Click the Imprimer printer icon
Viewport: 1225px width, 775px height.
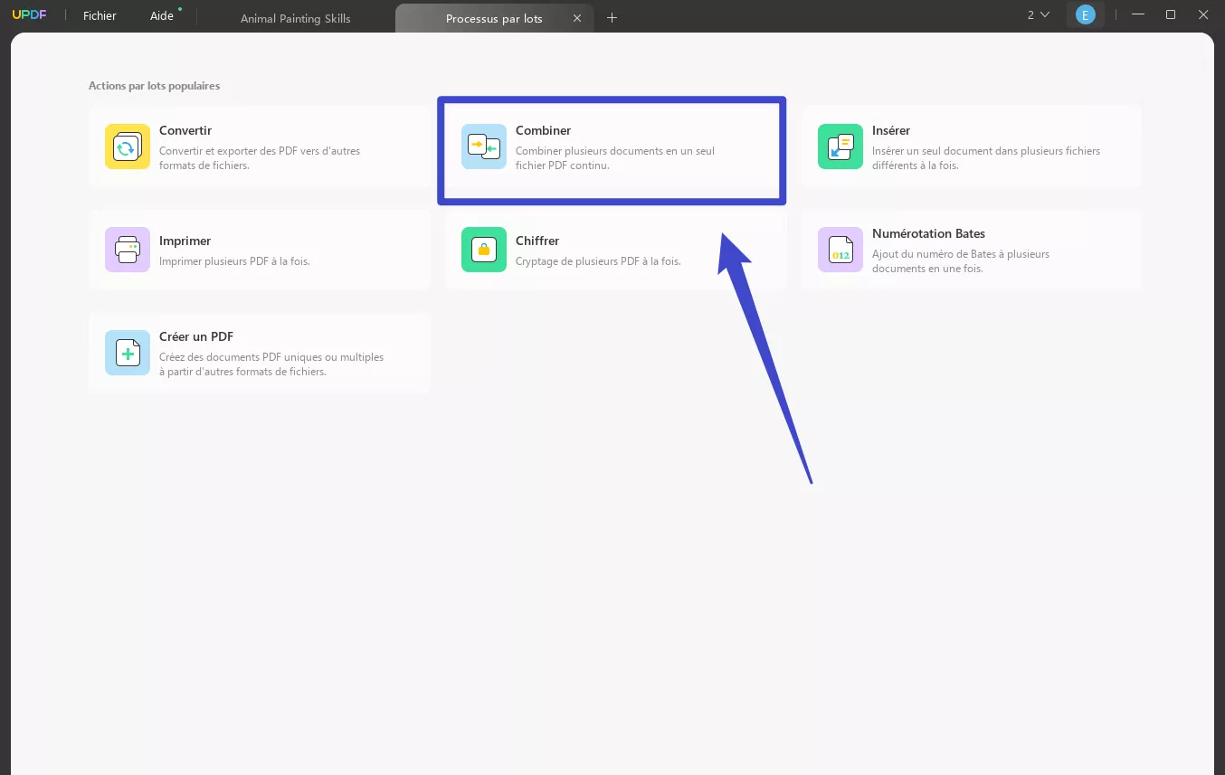pos(128,250)
